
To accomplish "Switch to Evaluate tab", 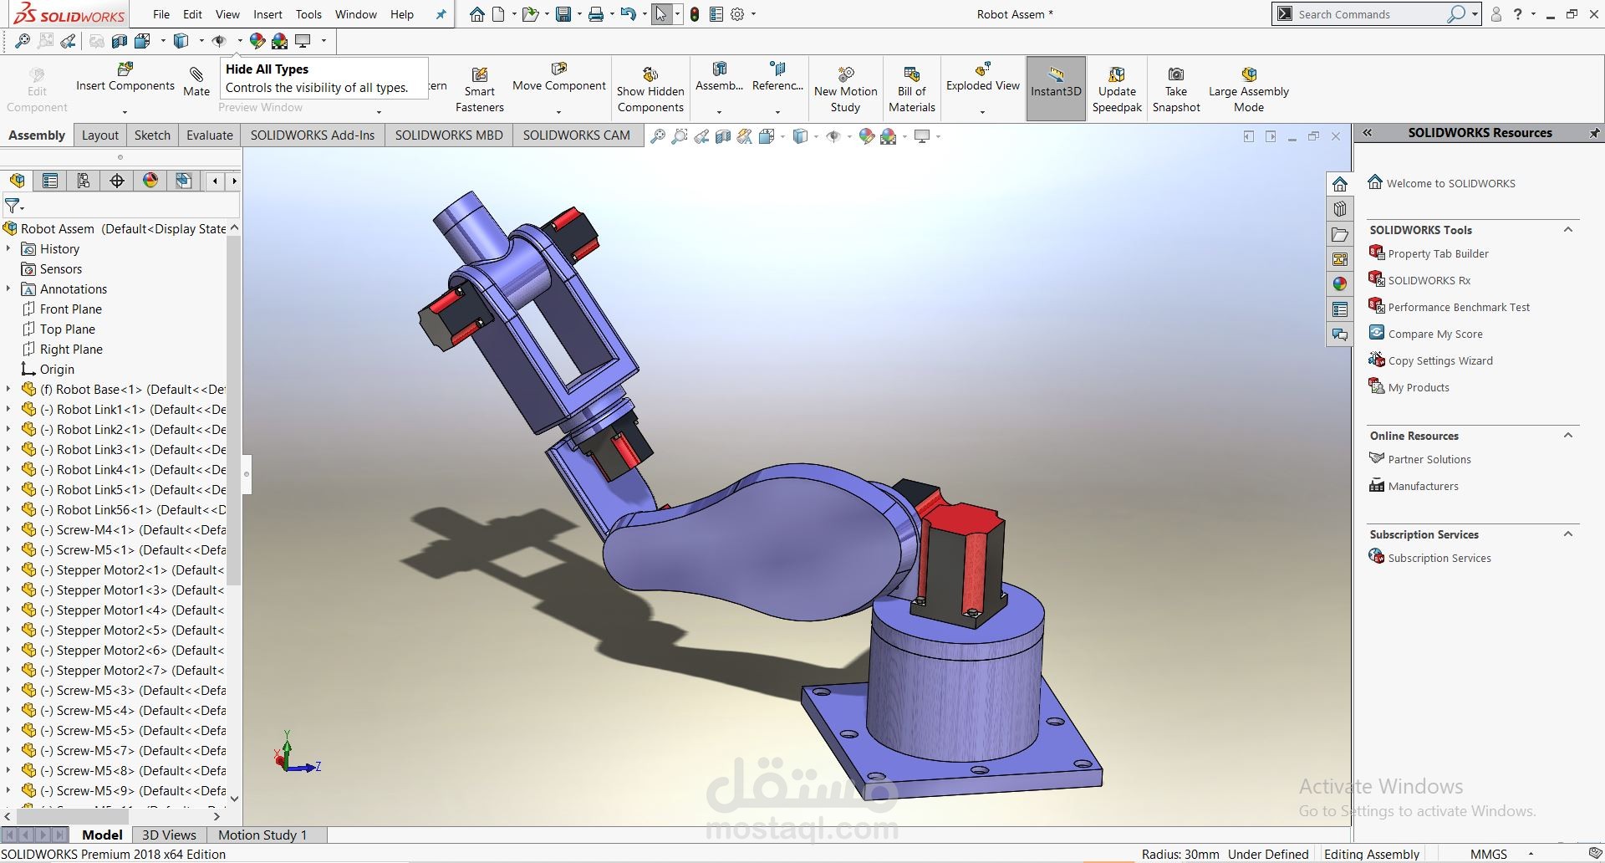I will pos(209,135).
